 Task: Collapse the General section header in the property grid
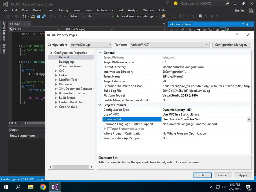click(99, 53)
